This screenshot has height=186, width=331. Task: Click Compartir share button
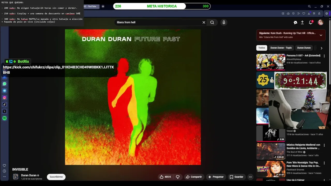(194, 177)
